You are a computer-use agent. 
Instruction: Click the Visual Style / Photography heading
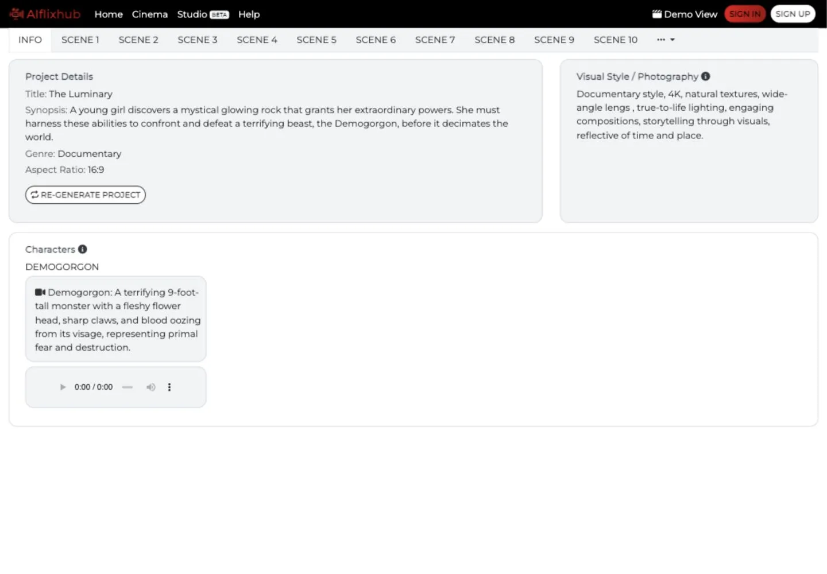(x=637, y=76)
